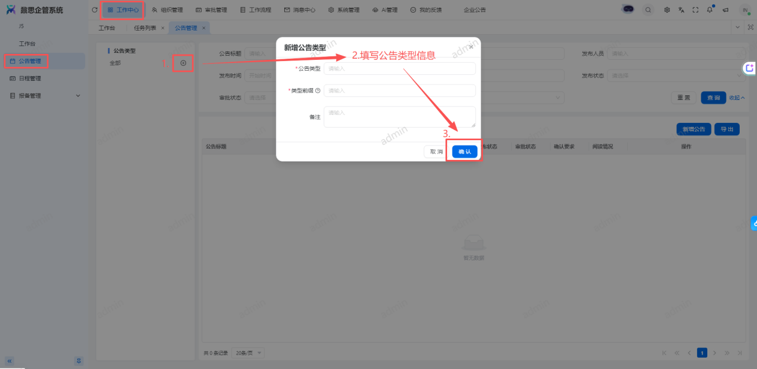Click the megaphone announcement icon
The height and width of the screenshot is (369, 757).
click(x=725, y=10)
